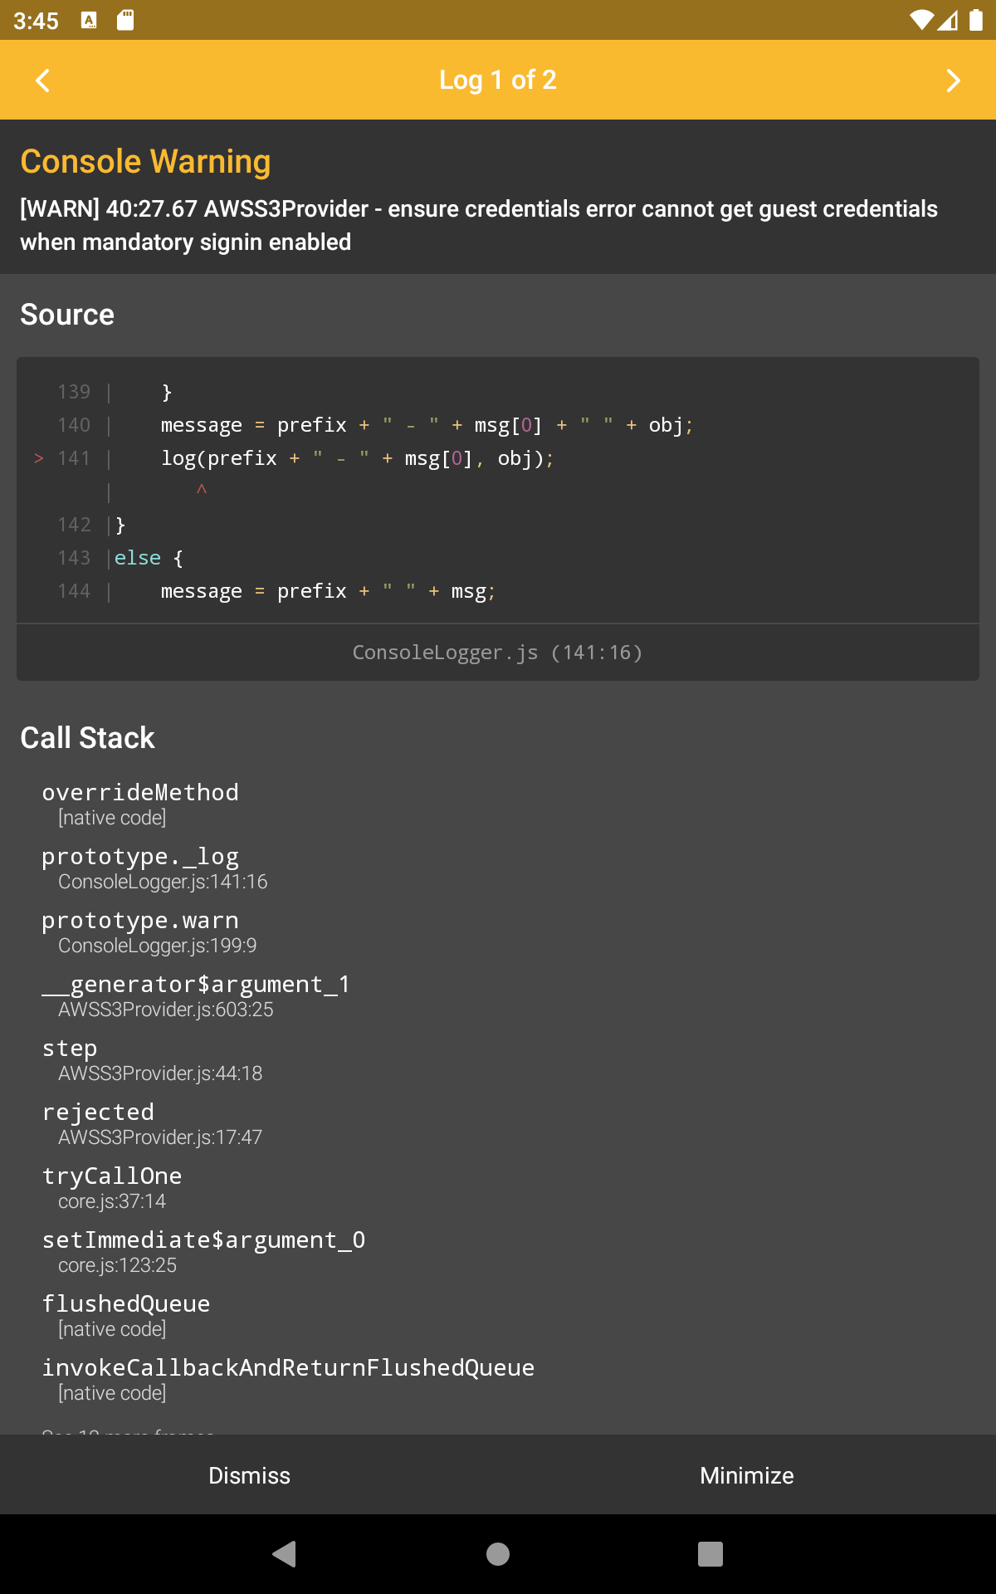Image resolution: width=996 pixels, height=1594 pixels.
Task: Tap the SD card status bar icon
Action: pos(125,20)
